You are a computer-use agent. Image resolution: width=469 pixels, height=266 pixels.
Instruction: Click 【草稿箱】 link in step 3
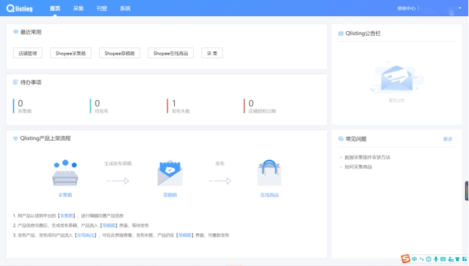pos(184,236)
